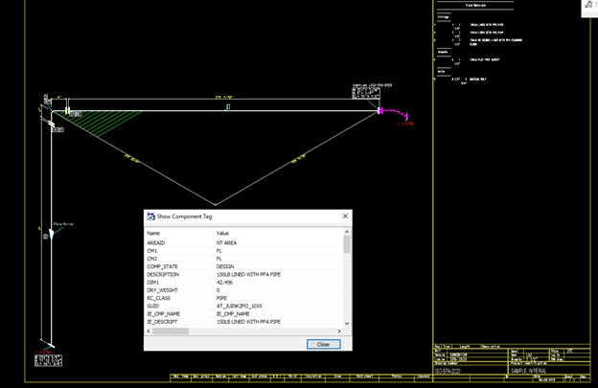The height and width of the screenshot is (388, 598).
Task: Select the DESCRIPTION row name
Action: point(163,274)
